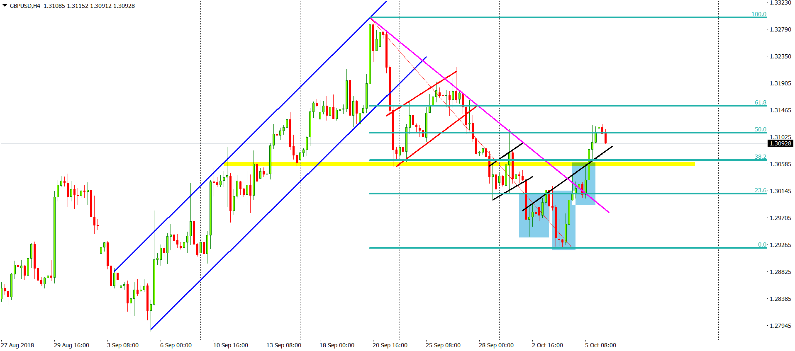
Task: Click the 1.31465 price axis value
Action: [x=780, y=110]
